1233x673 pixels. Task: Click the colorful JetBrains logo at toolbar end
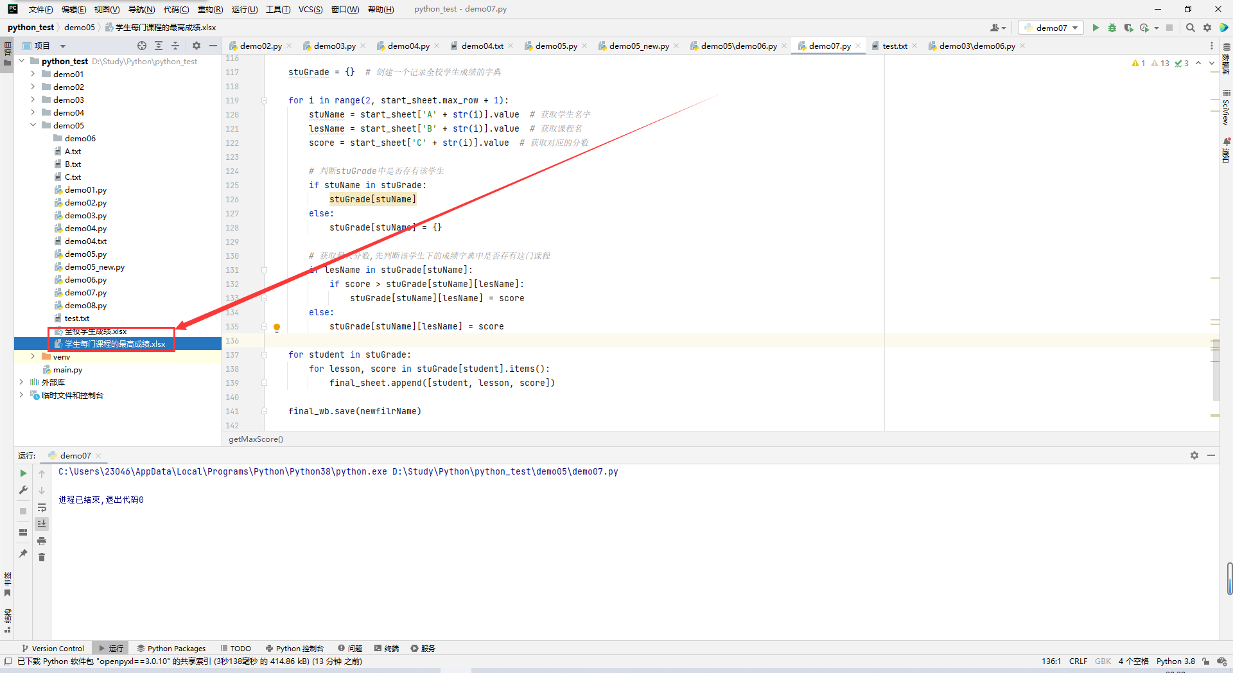point(1224,28)
